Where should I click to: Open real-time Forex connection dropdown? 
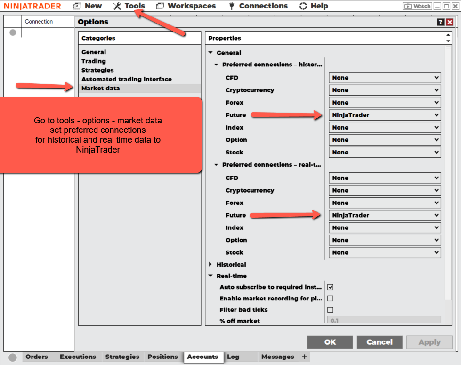385,203
